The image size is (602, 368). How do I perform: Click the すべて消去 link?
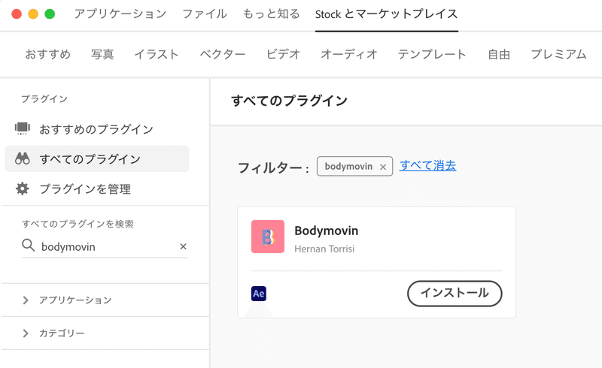[427, 165]
